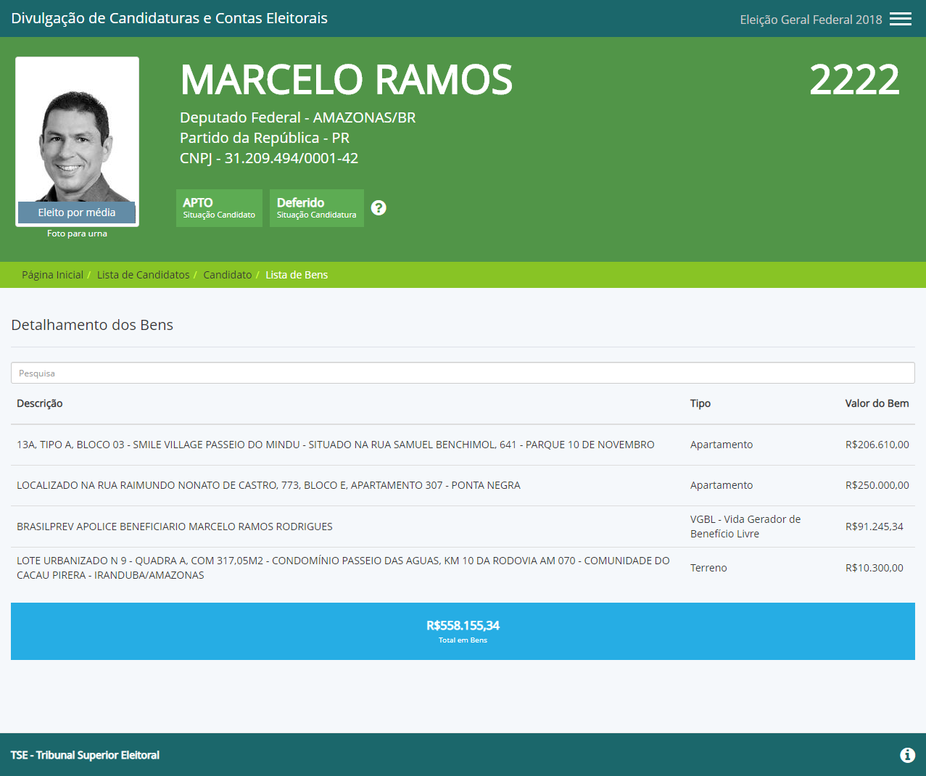Viewport: 926px width, 776px height.
Task: Click Divulgação de Candidaturas e Contas Eleitorais title
Action: click(170, 18)
